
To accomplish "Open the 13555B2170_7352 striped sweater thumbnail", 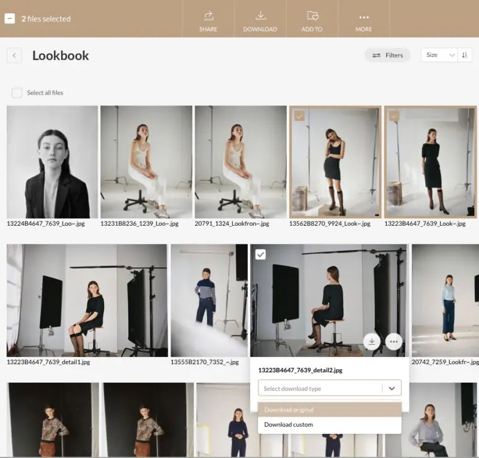I will coord(209,301).
